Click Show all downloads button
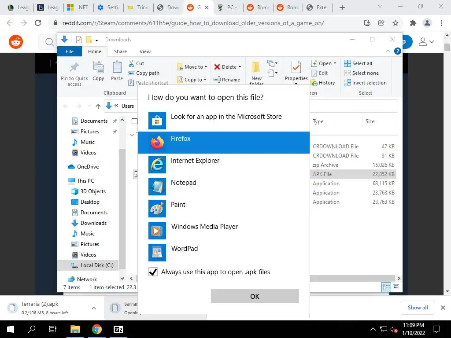This screenshot has height=338, width=451. tap(418, 308)
